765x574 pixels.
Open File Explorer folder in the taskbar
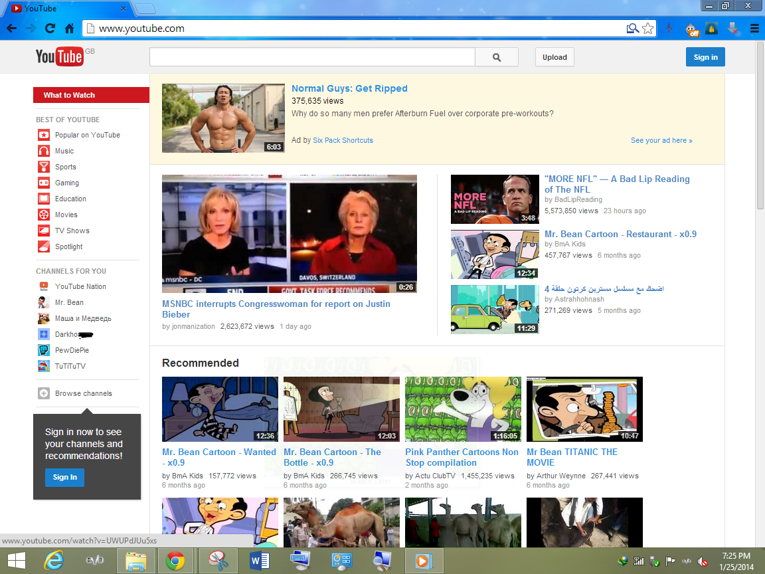(136, 560)
